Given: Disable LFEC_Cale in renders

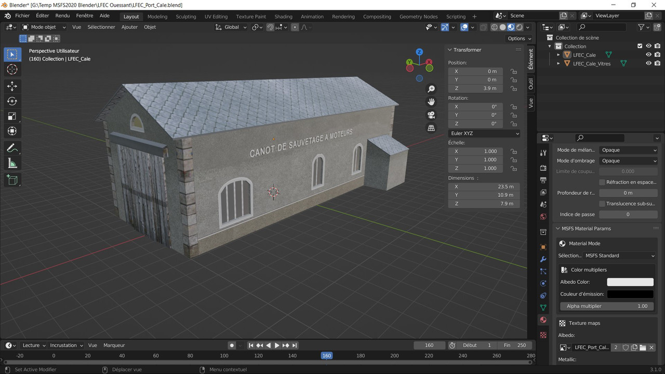Looking at the screenshot, I should click(x=657, y=55).
